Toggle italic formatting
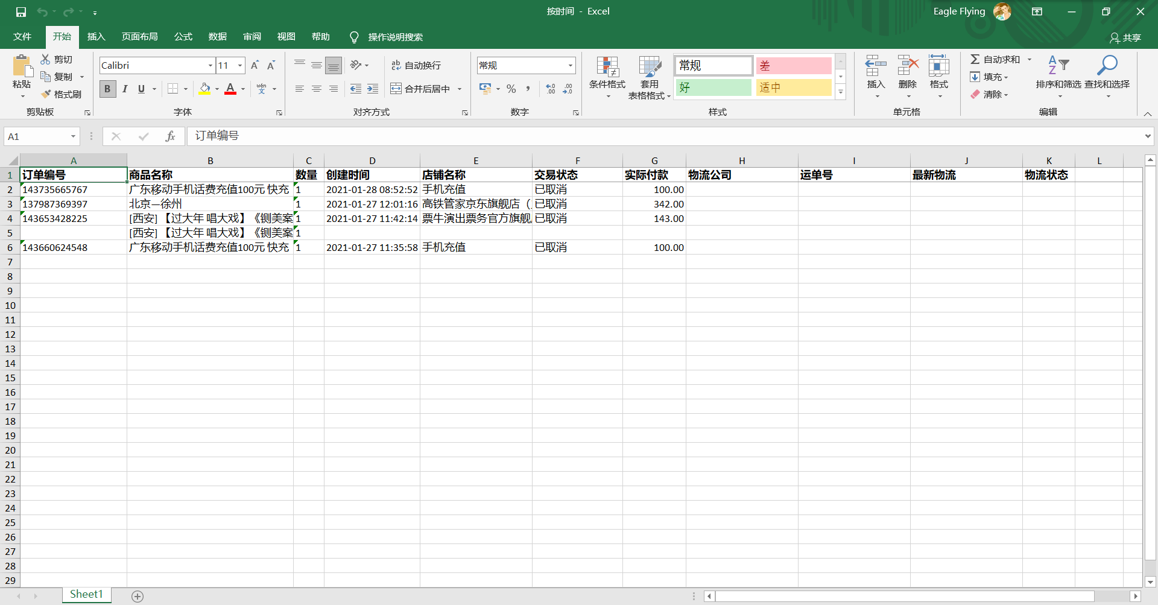Viewport: 1158px width, 605px height. click(x=125, y=89)
